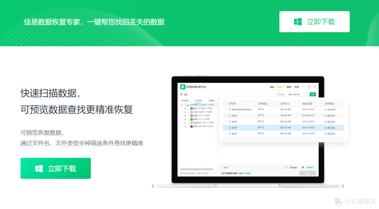This screenshot has width=379, height=209.
Task: Check the 文件名 header checkbox
Action: 226,103
